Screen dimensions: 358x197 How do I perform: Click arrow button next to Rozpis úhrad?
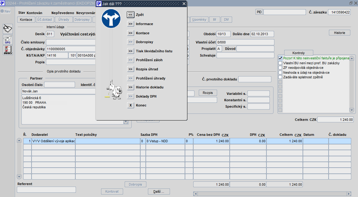[x=130, y=69]
